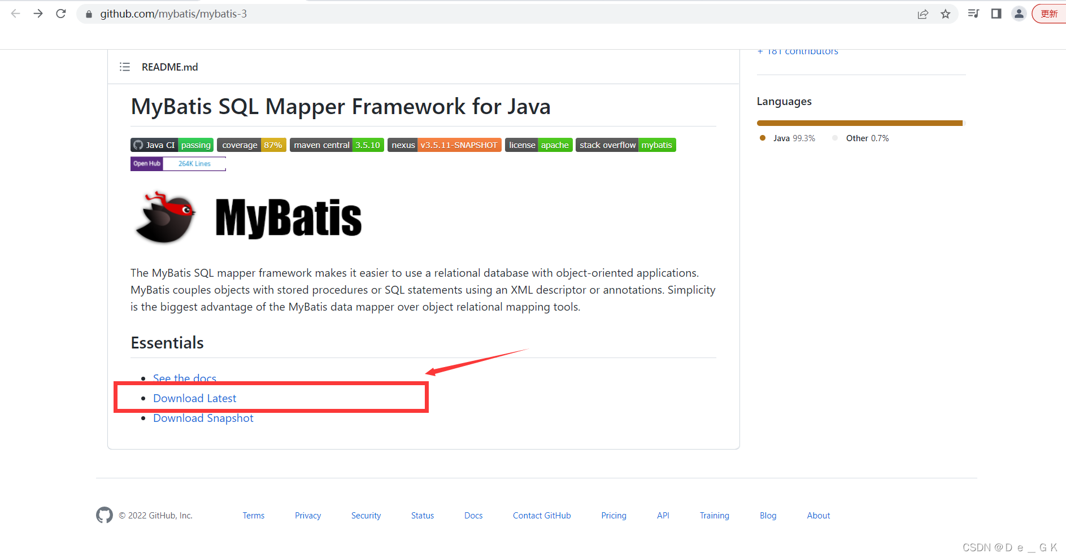Click the nexus v3.5.11-SNAPSHOT badge

(445, 145)
